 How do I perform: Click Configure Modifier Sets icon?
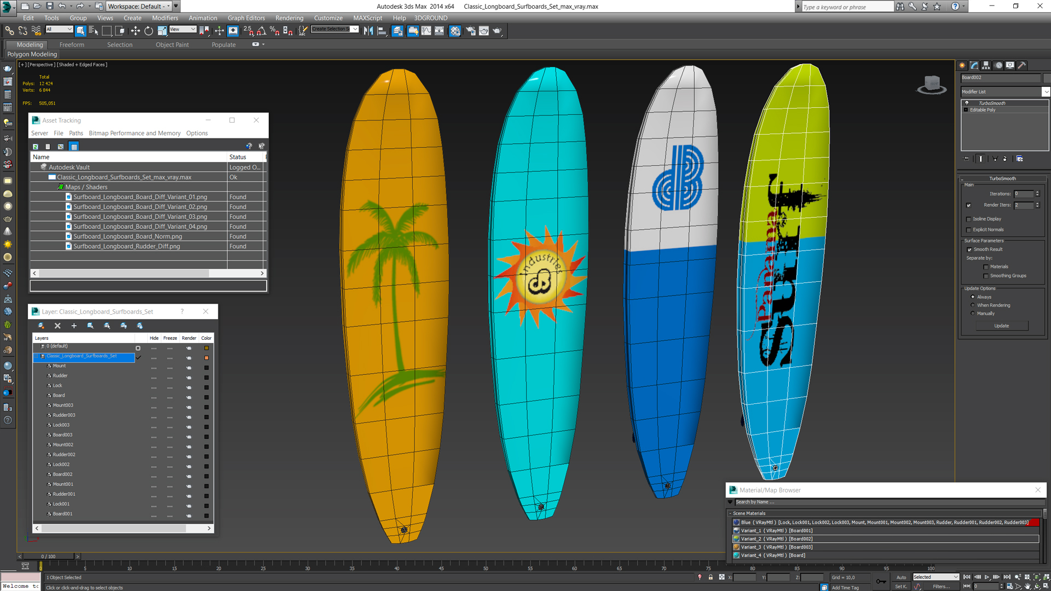1020,159
